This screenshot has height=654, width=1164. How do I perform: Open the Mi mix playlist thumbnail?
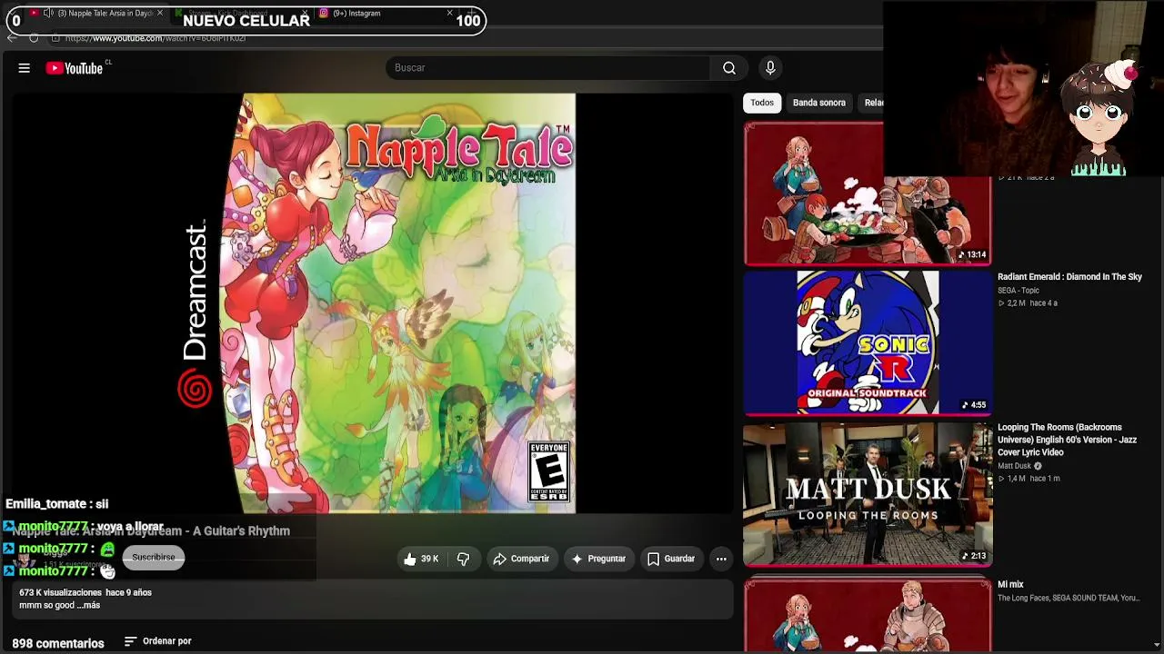pyautogui.click(x=868, y=616)
